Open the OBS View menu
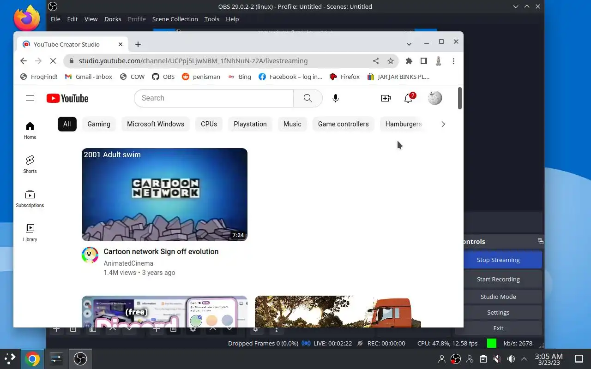This screenshot has width=591, height=369. (91, 19)
